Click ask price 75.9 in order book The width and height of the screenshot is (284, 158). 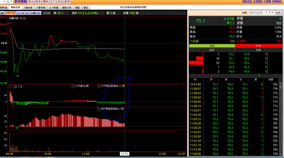click(x=247, y=54)
